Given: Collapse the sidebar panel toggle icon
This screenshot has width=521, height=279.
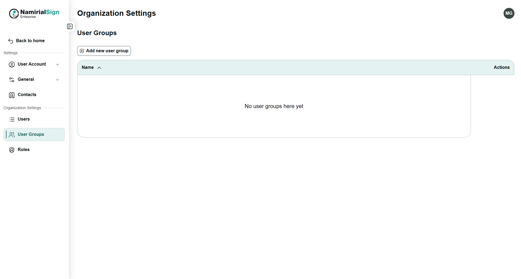Looking at the screenshot, I should coord(70,26).
